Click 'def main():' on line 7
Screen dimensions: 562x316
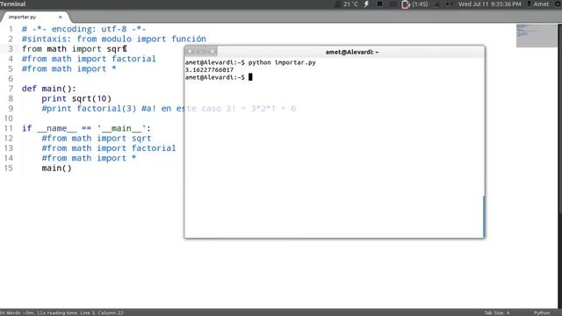(49, 89)
